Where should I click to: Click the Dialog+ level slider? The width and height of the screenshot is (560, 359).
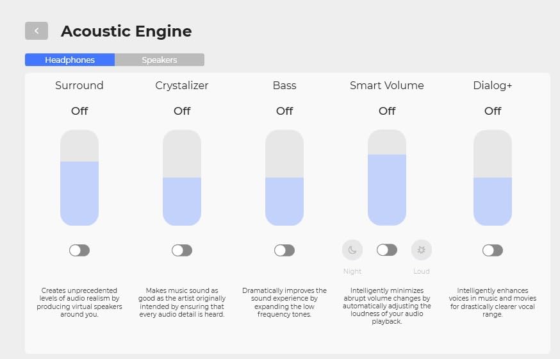click(x=493, y=178)
